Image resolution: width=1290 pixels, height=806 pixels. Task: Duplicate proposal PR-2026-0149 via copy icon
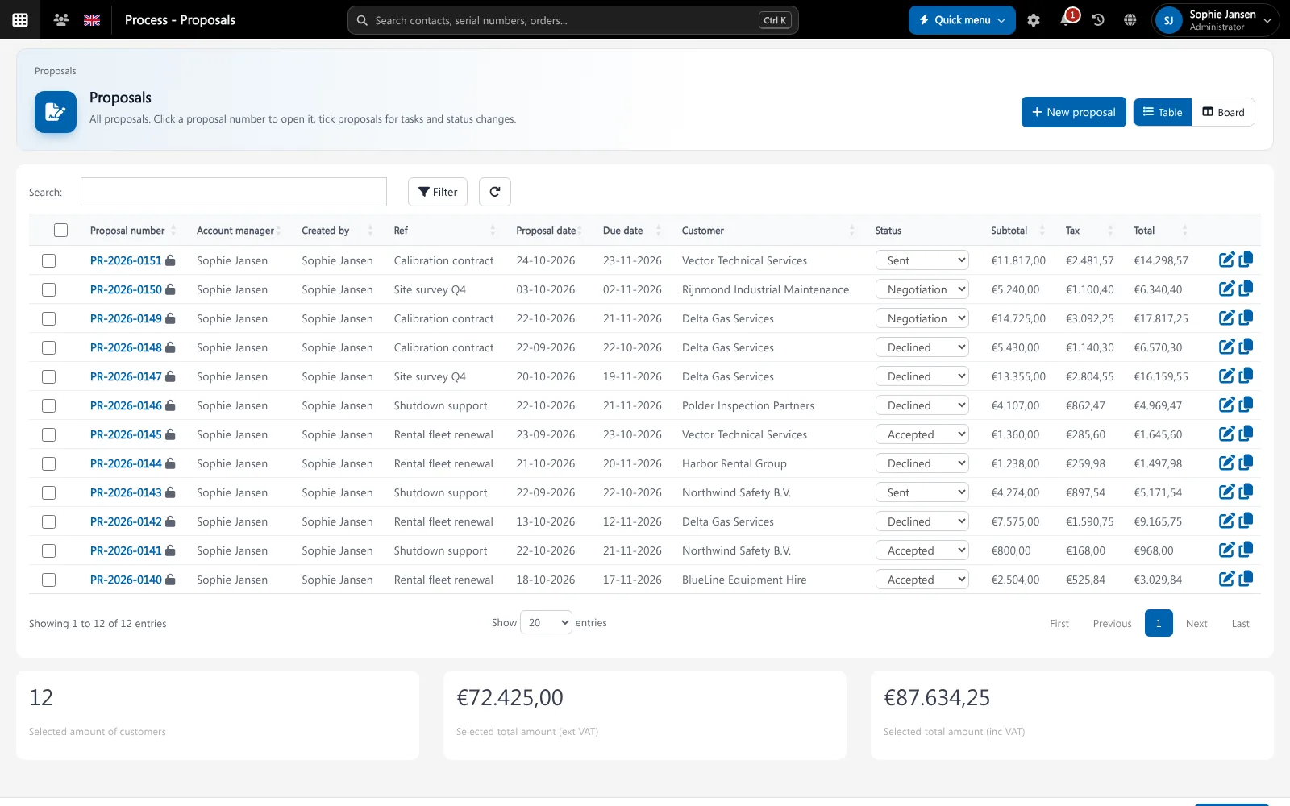(1246, 318)
